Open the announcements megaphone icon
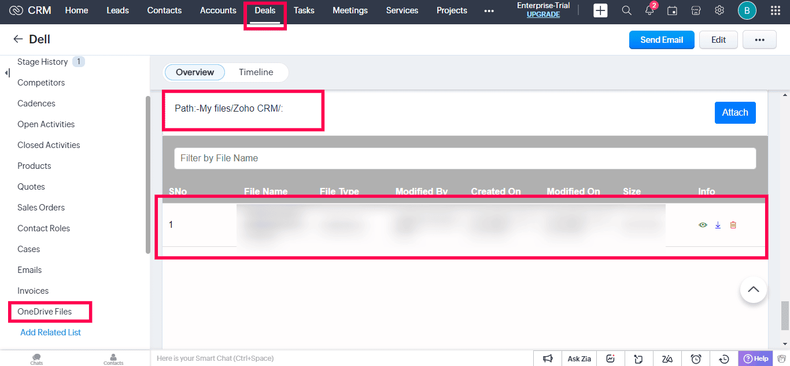 pyautogui.click(x=548, y=358)
